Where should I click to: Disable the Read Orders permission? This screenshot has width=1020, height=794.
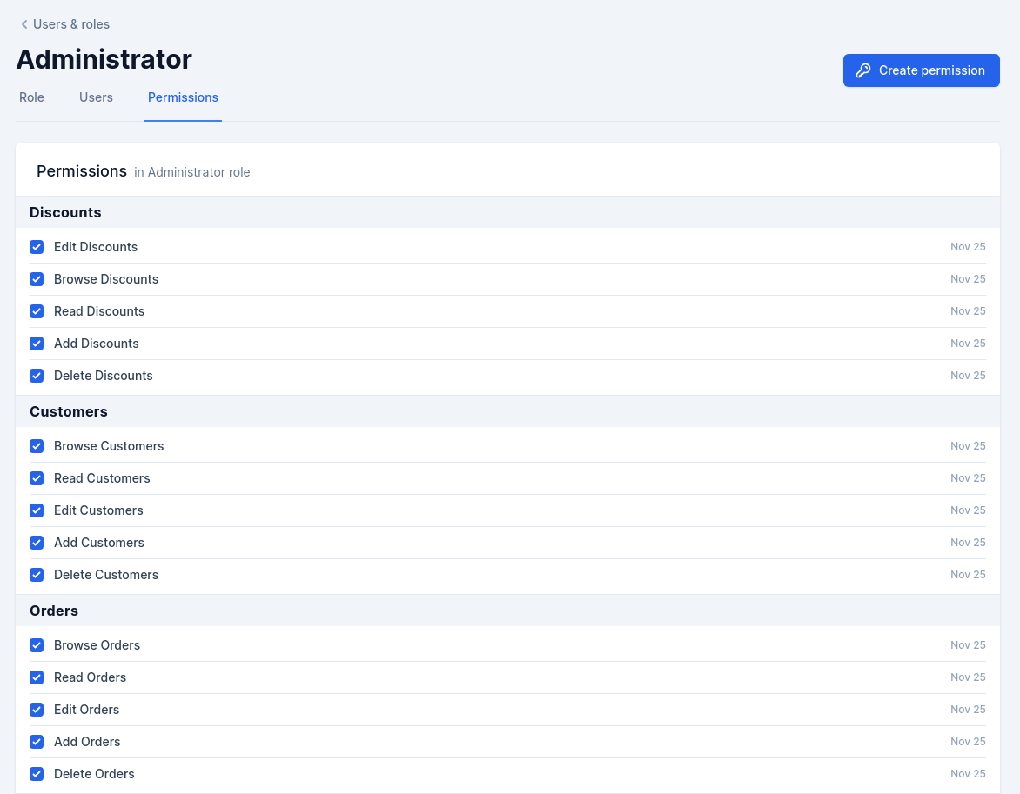[x=37, y=677]
